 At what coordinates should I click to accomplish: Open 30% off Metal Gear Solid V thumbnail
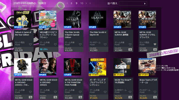click(x=23, y=67)
